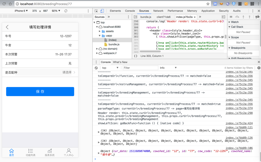Click the 保存 save button
This screenshot has width=261, height=162.
click(40, 92)
